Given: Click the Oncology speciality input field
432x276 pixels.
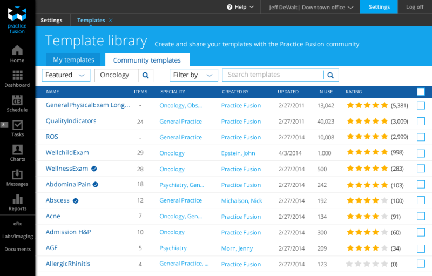Looking at the screenshot, I should [x=116, y=75].
